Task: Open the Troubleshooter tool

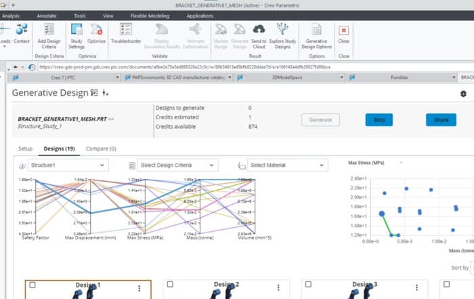Action: (126, 33)
